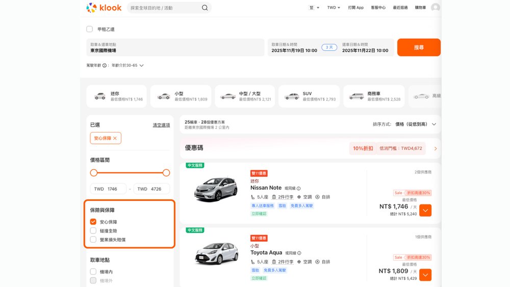Open the language 繁 dropdown
510x287 pixels.
(314, 8)
